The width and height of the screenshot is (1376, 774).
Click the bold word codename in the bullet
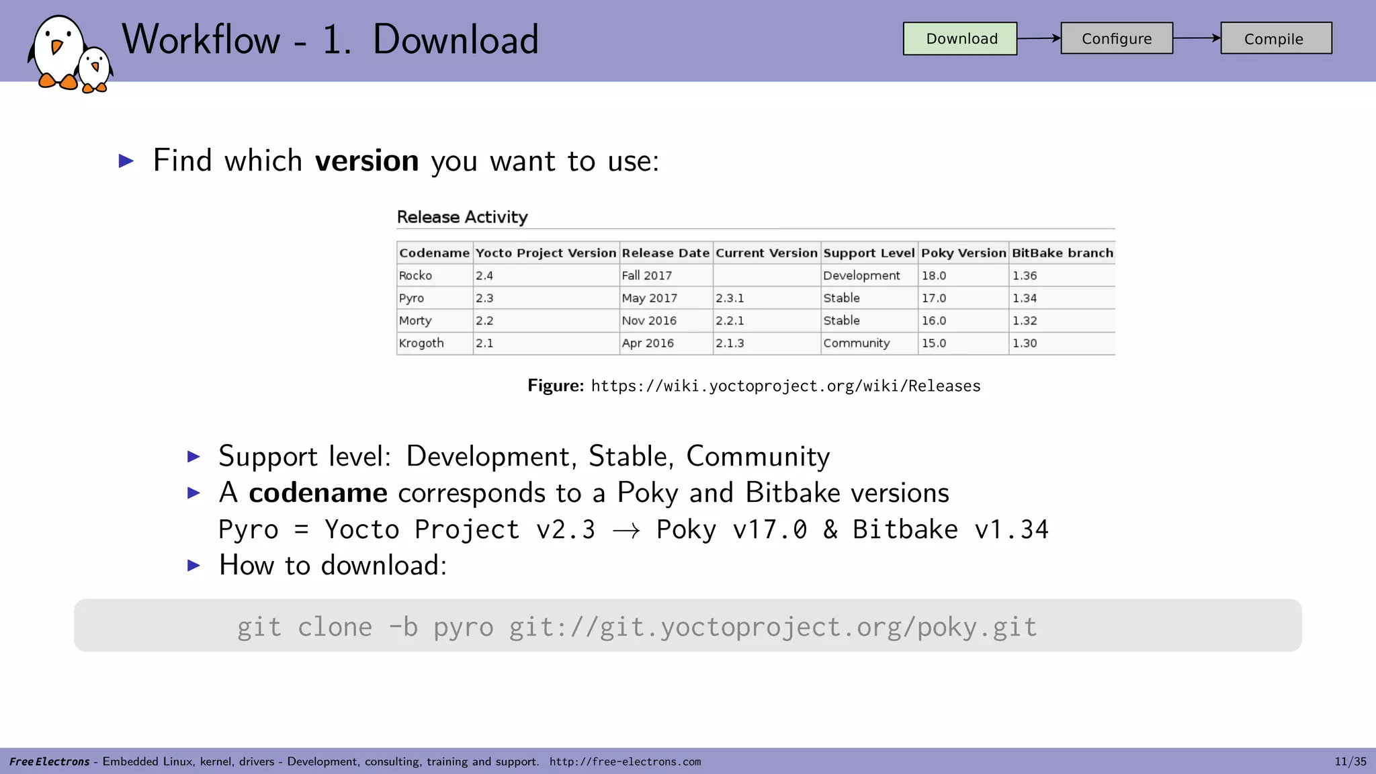(318, 493)
